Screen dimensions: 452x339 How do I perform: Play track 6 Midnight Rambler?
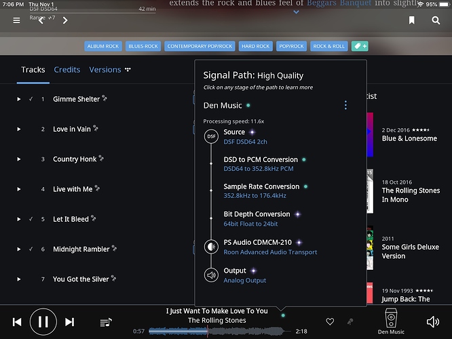click(x=19, y=249)
